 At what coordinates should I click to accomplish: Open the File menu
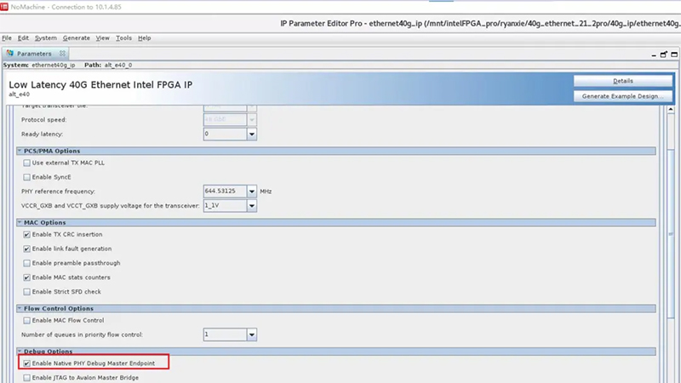[7, 37]
